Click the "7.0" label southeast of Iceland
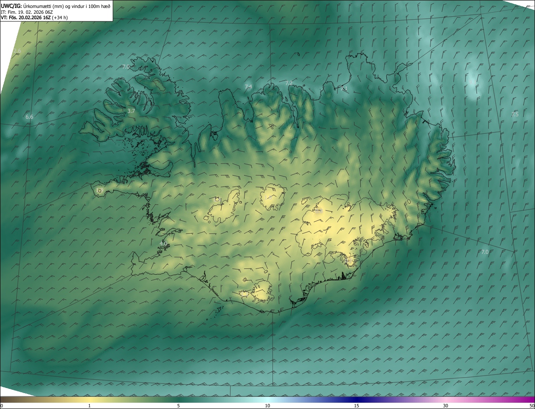Image resolution: width=535 pixels, height=409 pixels. [x=485, y=252]
